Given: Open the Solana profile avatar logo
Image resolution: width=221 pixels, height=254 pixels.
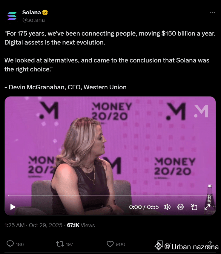Looking at the screenshot, I should (12, 16).
